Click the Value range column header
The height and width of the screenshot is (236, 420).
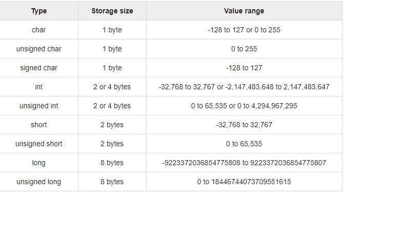[x=244, y=11]
